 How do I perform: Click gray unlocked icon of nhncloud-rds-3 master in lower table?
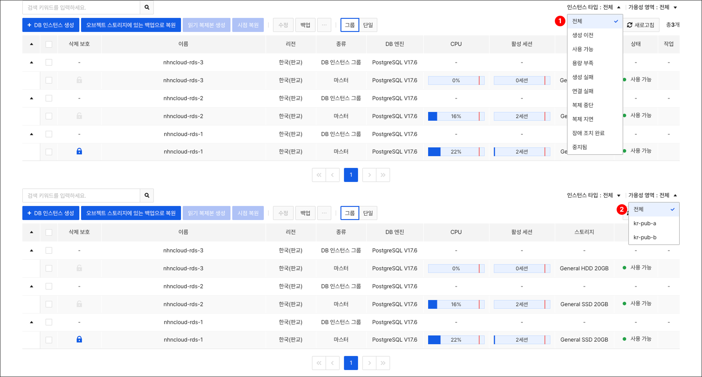click(x=79, y=268)
